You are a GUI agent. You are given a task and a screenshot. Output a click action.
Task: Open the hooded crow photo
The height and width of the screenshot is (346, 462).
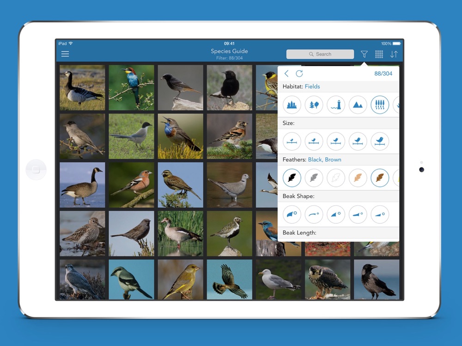[x=377, y=280]
